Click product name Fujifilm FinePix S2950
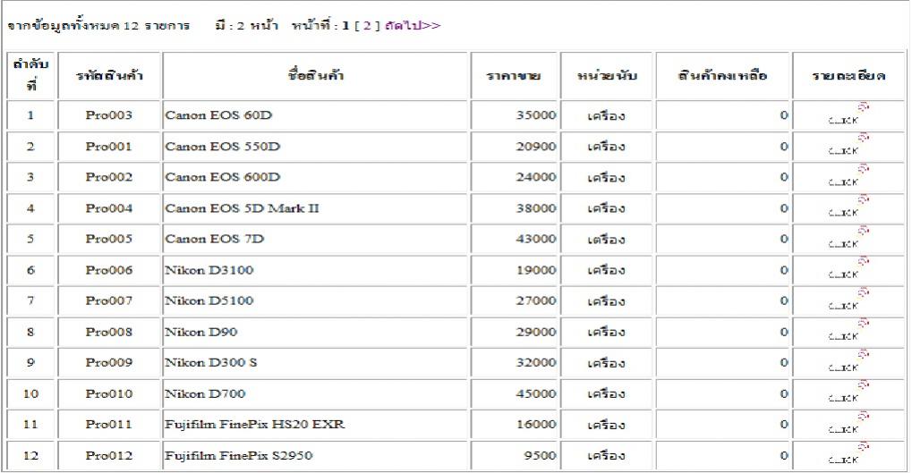The width and height of the screenshot is (912, 473). [x=238, y=456]
